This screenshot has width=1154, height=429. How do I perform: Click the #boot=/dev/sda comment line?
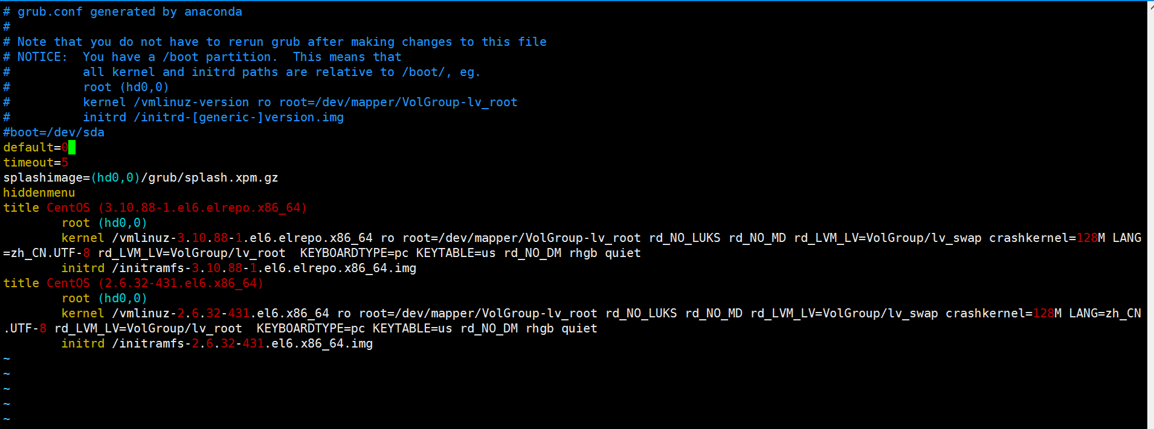click(54, 132)
